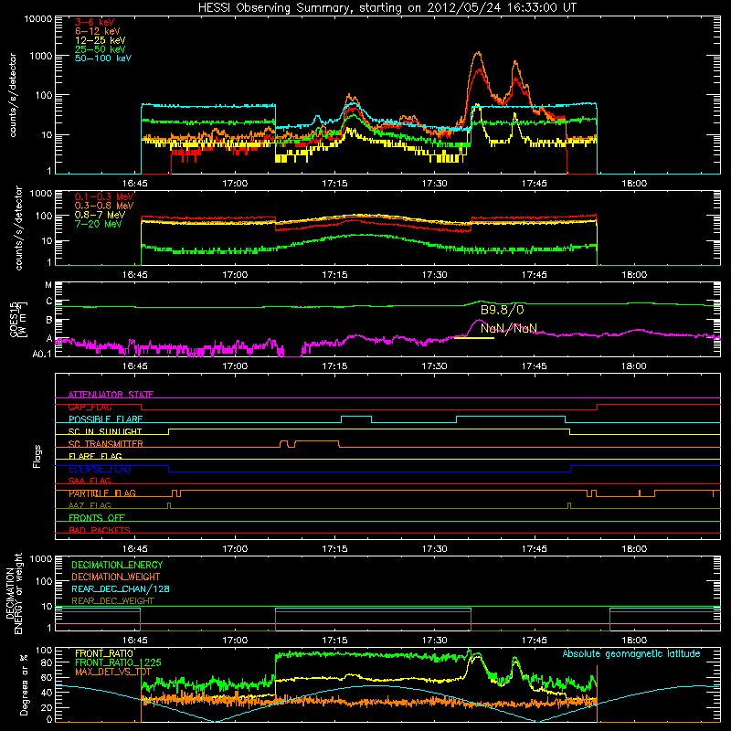Click the C class tick in GOES panel
This screenshot has height=731, width=731.
point(49,302)
